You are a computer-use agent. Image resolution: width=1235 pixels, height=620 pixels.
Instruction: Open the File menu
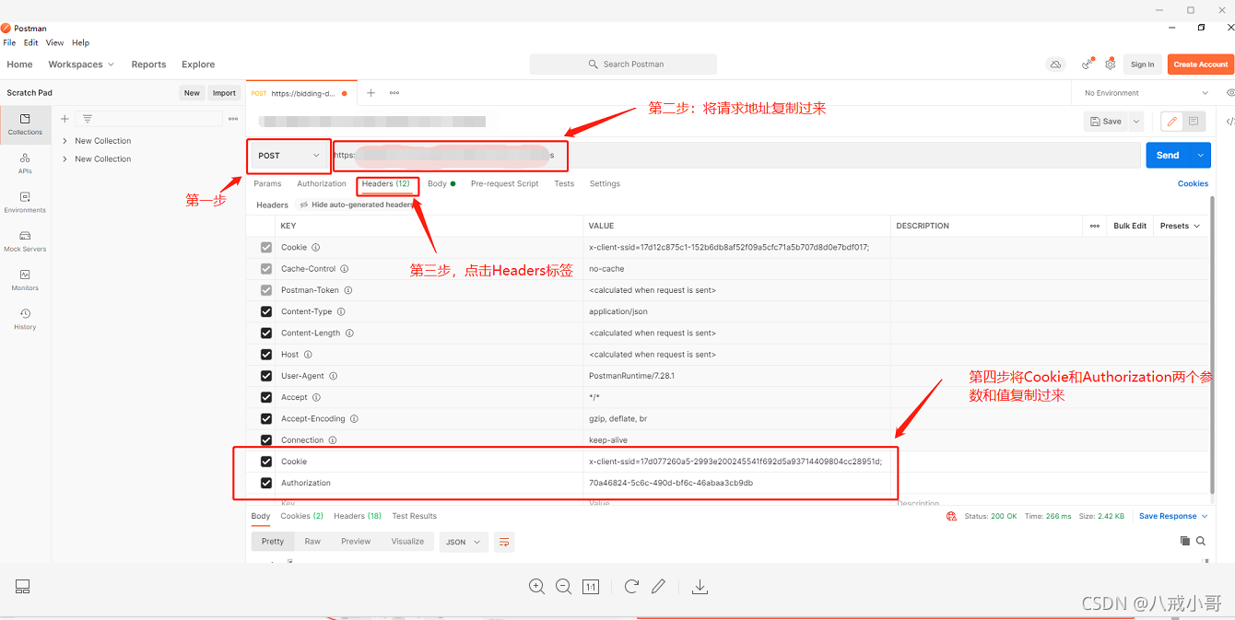pos(9,42)
